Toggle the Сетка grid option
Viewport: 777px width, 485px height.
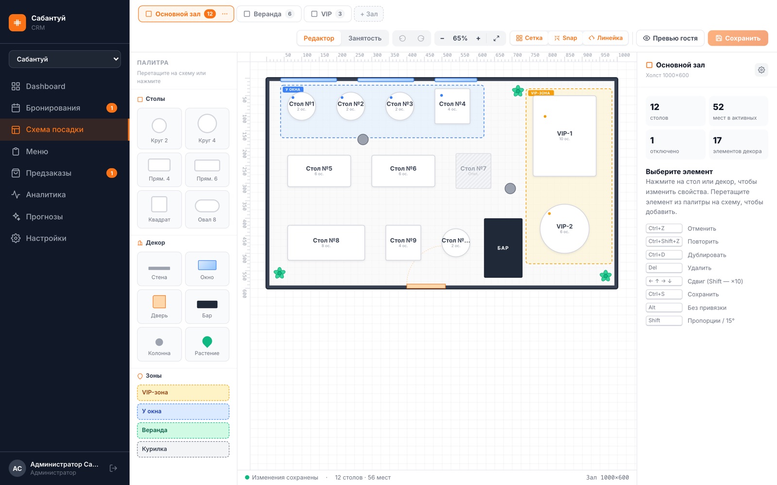[x=529, y=38]
